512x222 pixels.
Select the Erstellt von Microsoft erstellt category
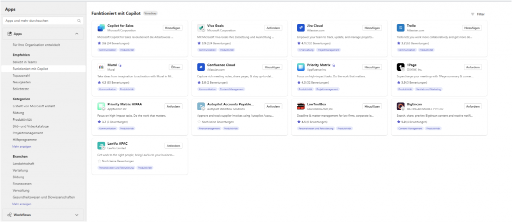pos(33,106)
